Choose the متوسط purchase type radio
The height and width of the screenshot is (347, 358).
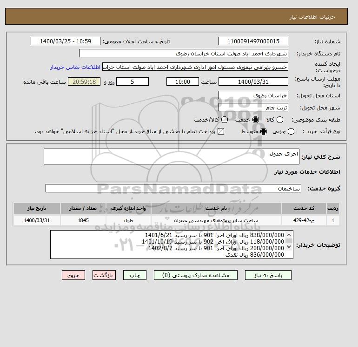[264, 131]
